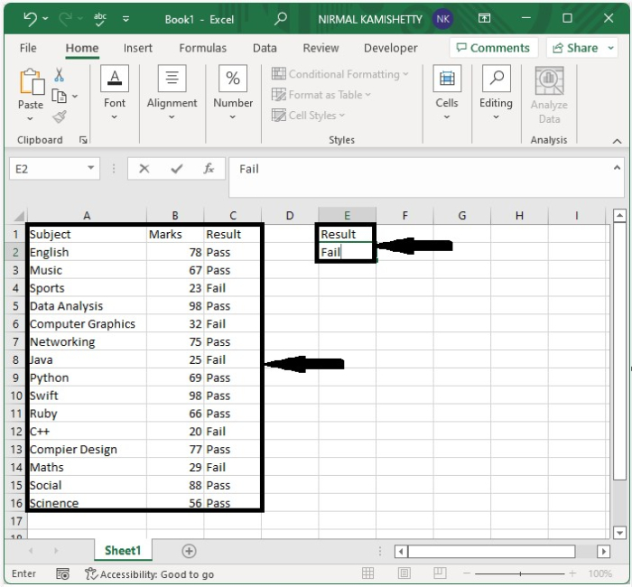Image resolution: width=632 pixels, height=587 pixels.
Task: Select the Format Painter brush
Action: point(60,116)
